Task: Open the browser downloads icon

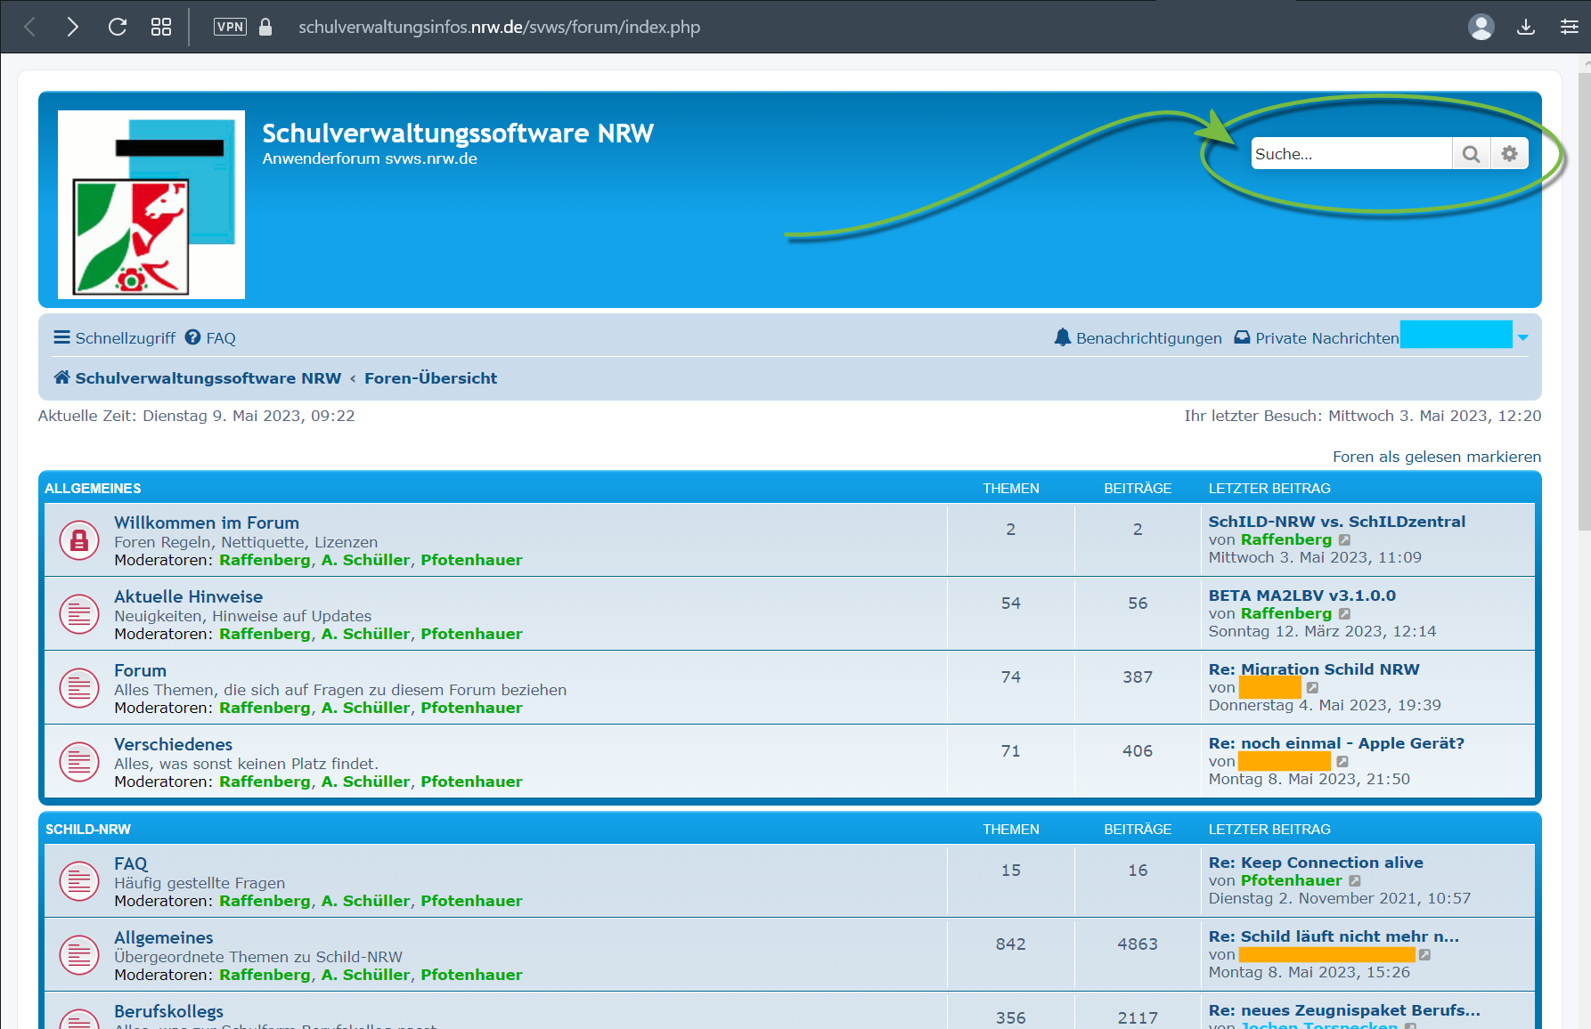Action: (x=1526, y=27)
